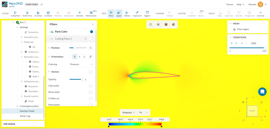The image size is (270, 129).
Task: Open the Statistics view
Action: coord(127,14)
